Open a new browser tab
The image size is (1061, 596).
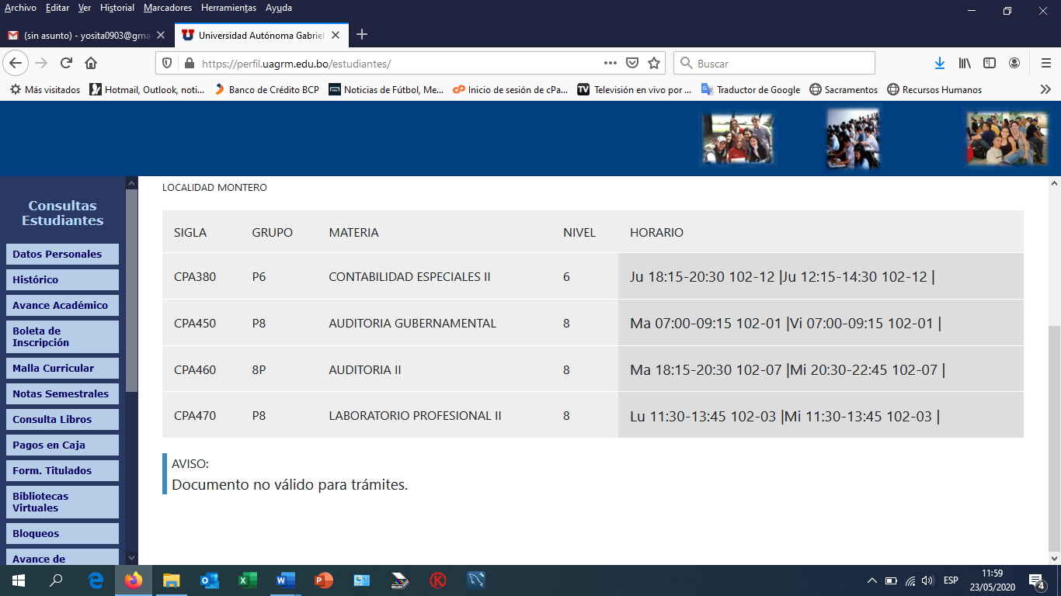(x=361, y=35)
